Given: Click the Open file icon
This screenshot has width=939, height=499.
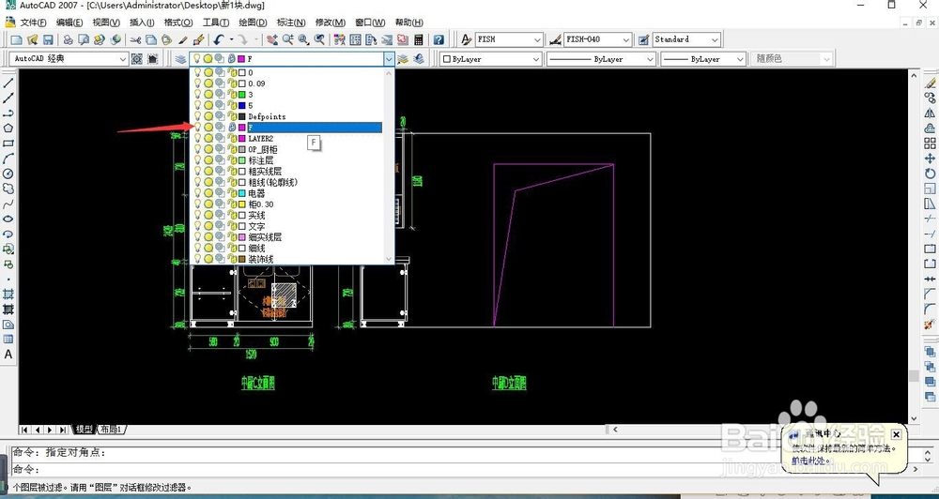Looking at the screenshot, I should [32, 39].
